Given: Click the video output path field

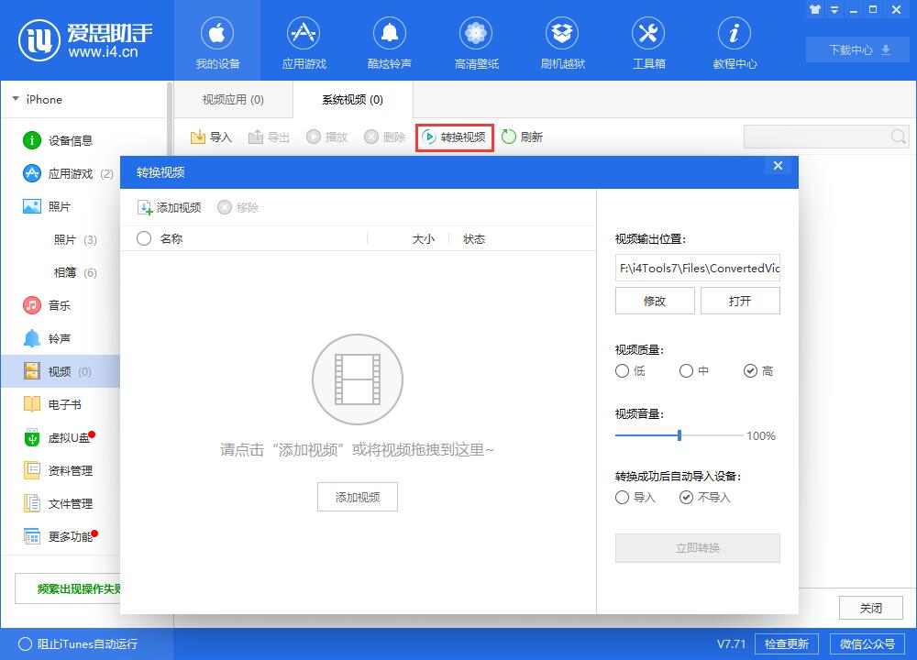Looking at the screenshot, I should tap(698, 268).
